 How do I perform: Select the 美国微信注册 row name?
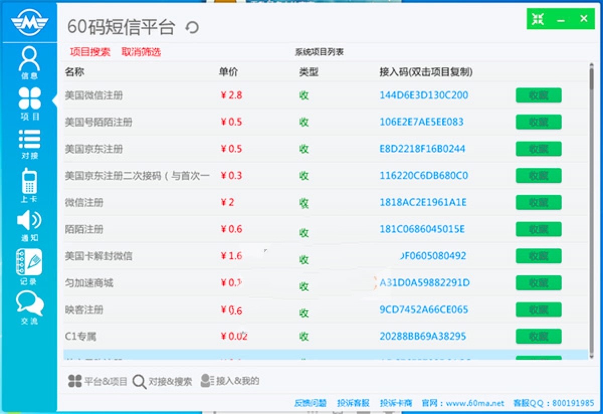pos(93,95)
